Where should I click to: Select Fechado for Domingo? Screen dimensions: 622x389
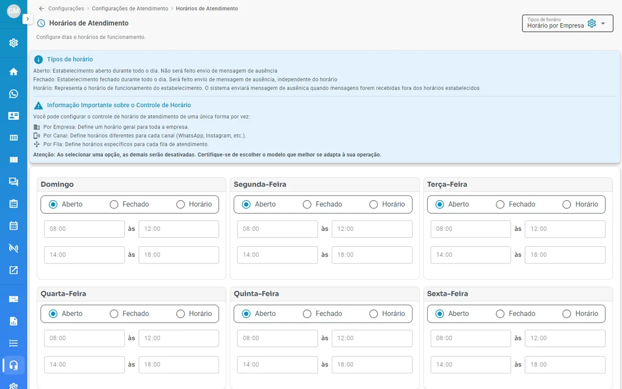click(x=114, y=204)
